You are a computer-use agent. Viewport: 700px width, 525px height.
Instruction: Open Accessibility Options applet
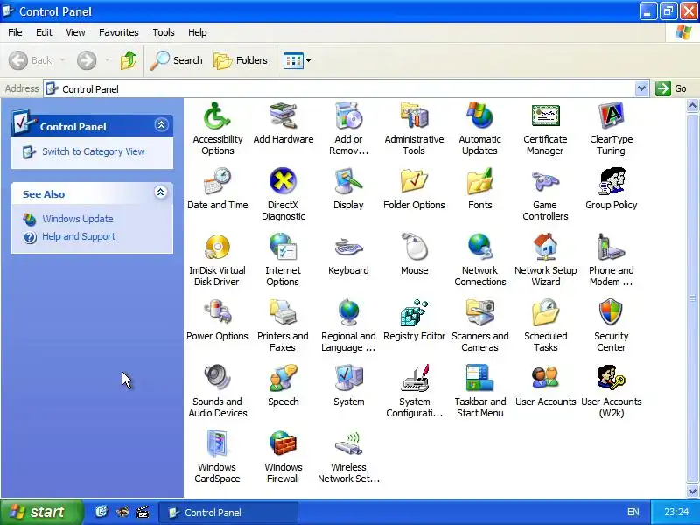(217, 116)
